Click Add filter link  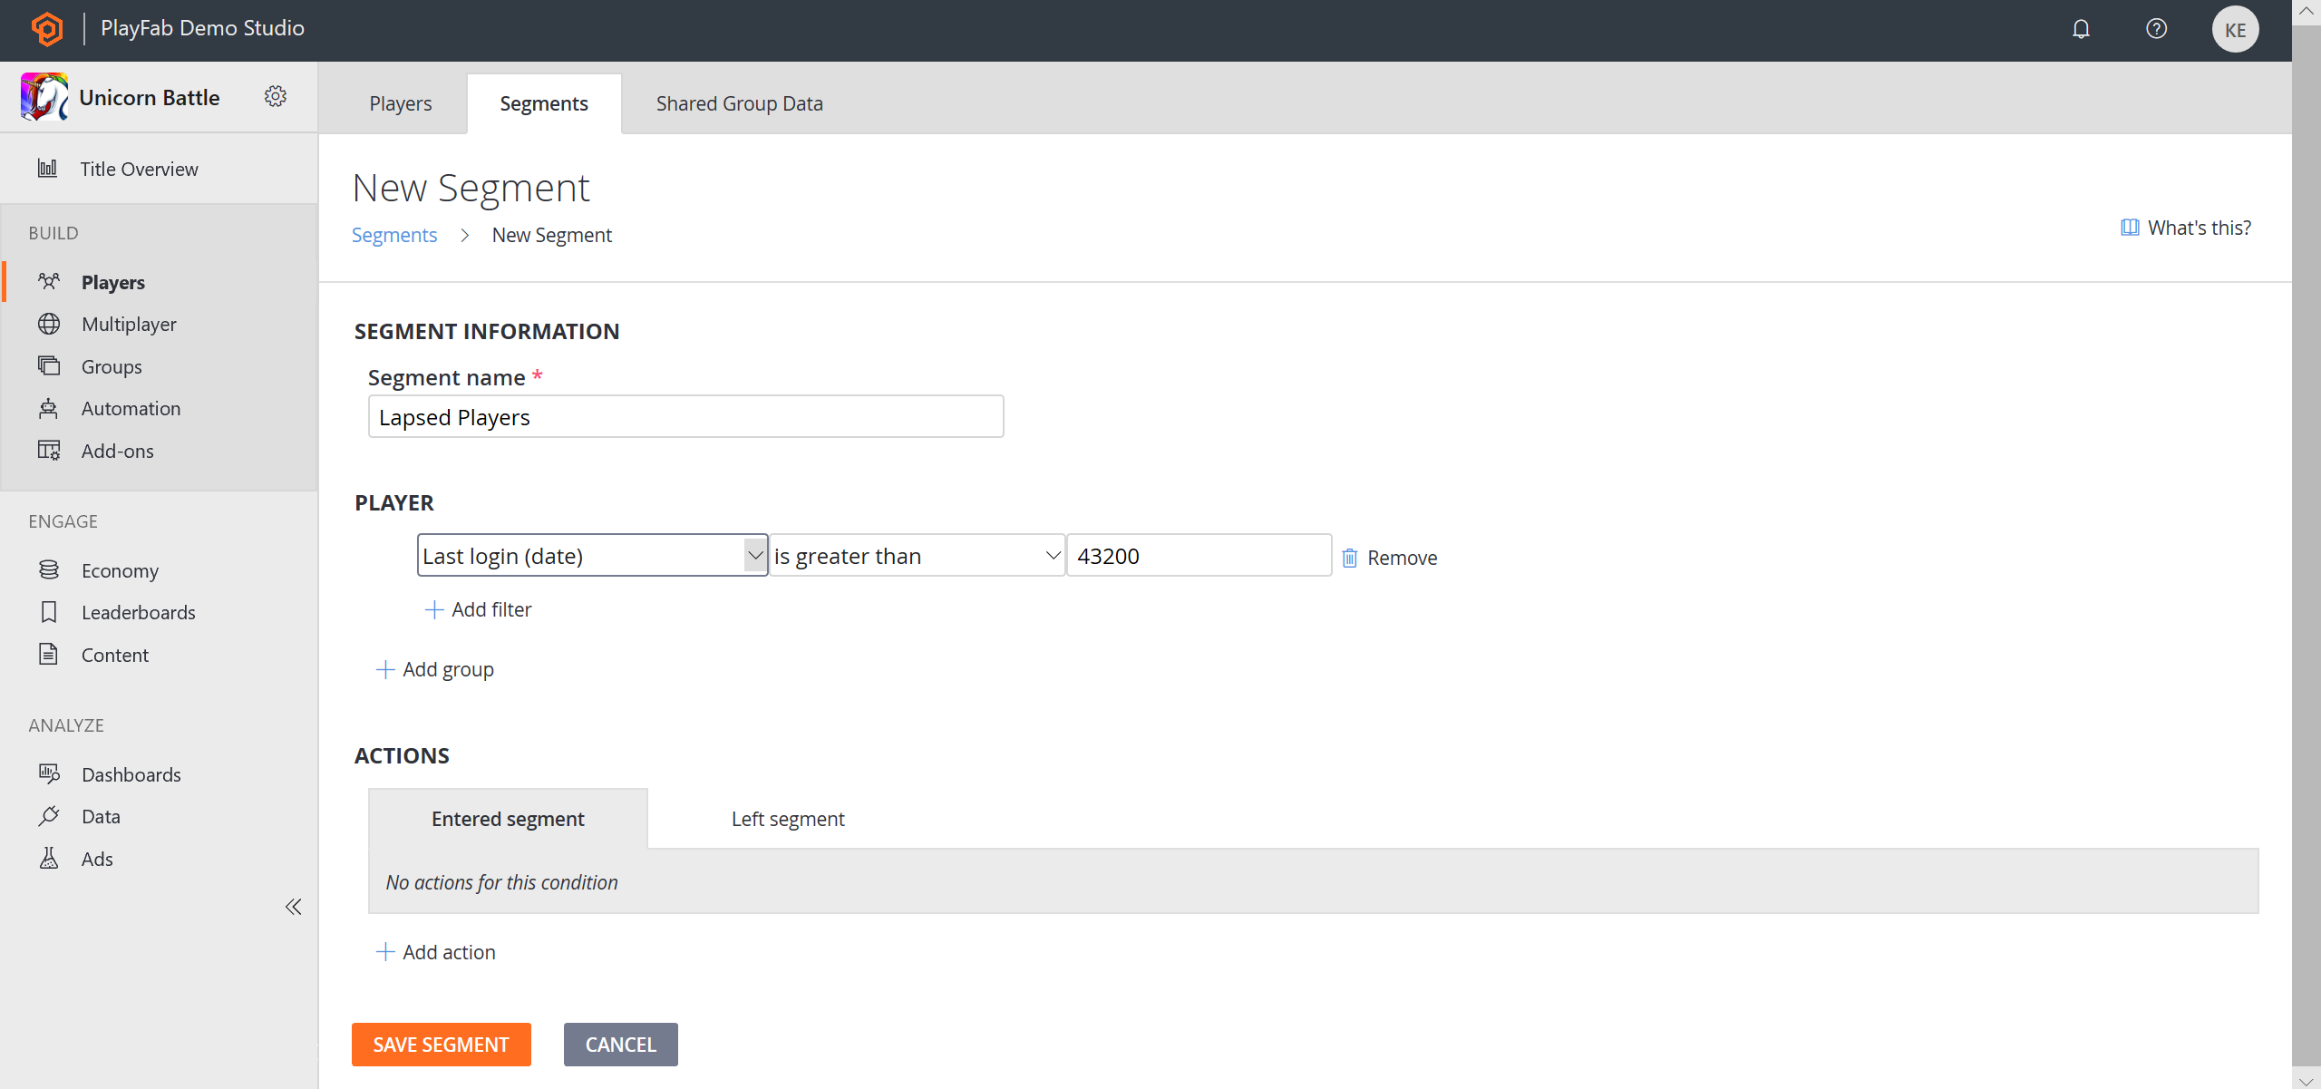477,608
